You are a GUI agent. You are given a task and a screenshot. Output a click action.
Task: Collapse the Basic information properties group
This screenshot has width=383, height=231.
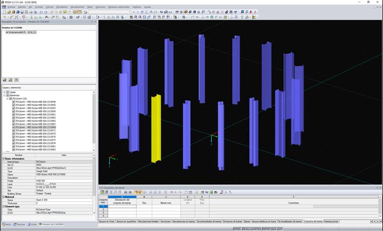(4, 159)
